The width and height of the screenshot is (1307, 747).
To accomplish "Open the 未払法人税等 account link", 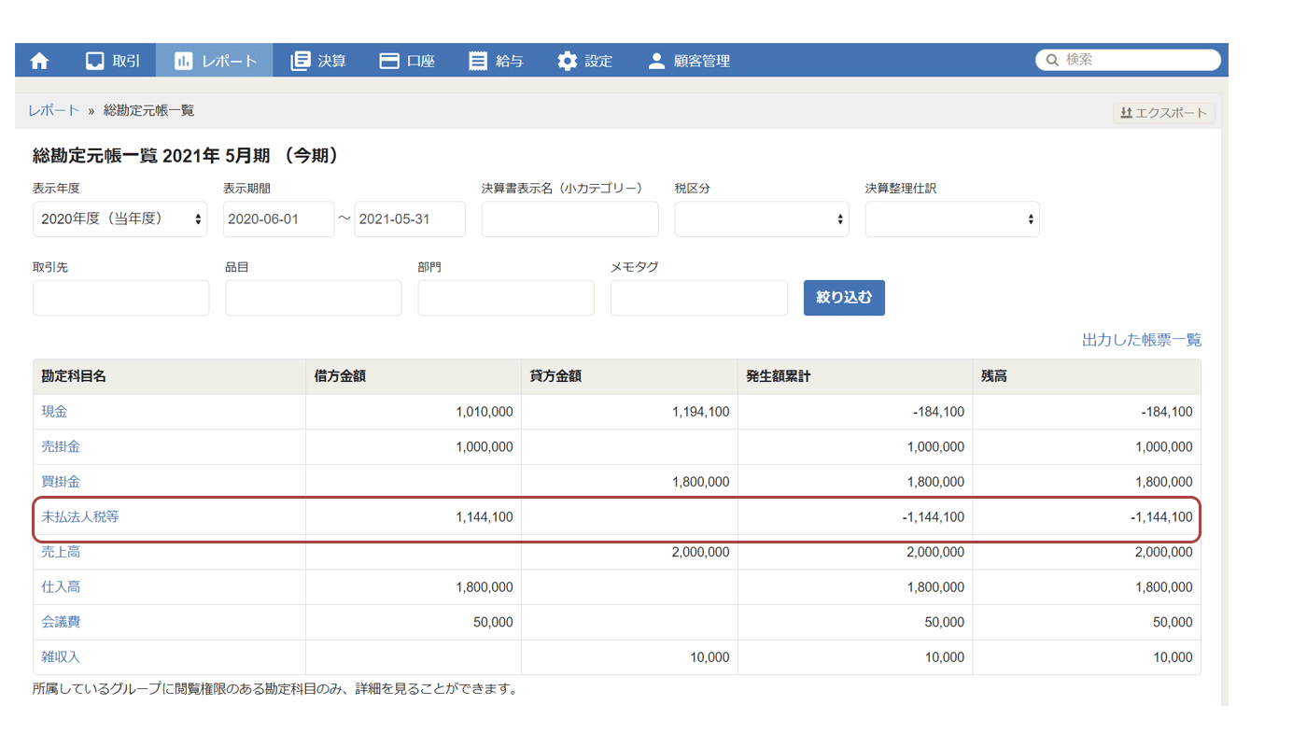I will 80,516.
